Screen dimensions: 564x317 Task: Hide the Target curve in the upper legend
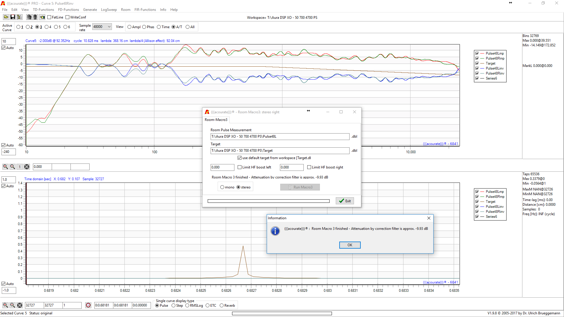(x=477, y=63)
